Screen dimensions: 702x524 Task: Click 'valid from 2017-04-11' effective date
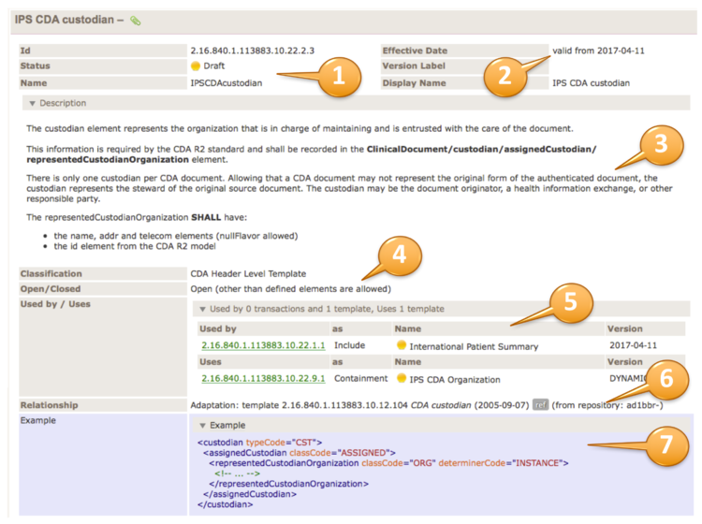pos(599,51)
